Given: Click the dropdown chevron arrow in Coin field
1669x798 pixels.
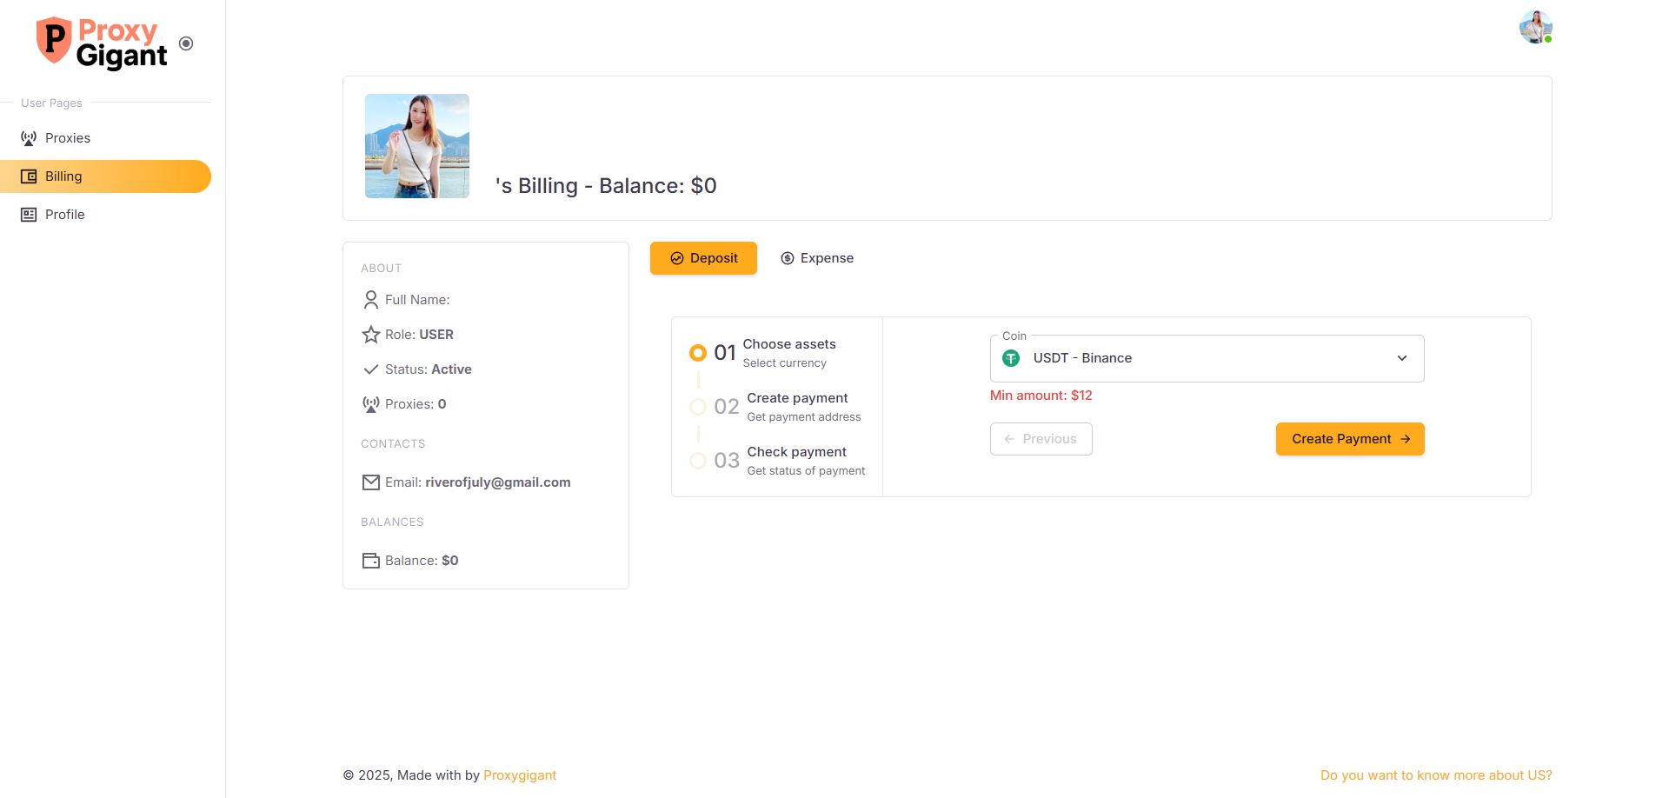Looking at the screenshot, I should click(1401, 358).
